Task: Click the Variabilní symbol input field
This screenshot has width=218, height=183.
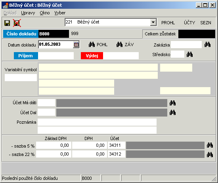Action: pyautogui.click(x=21, y=78)
